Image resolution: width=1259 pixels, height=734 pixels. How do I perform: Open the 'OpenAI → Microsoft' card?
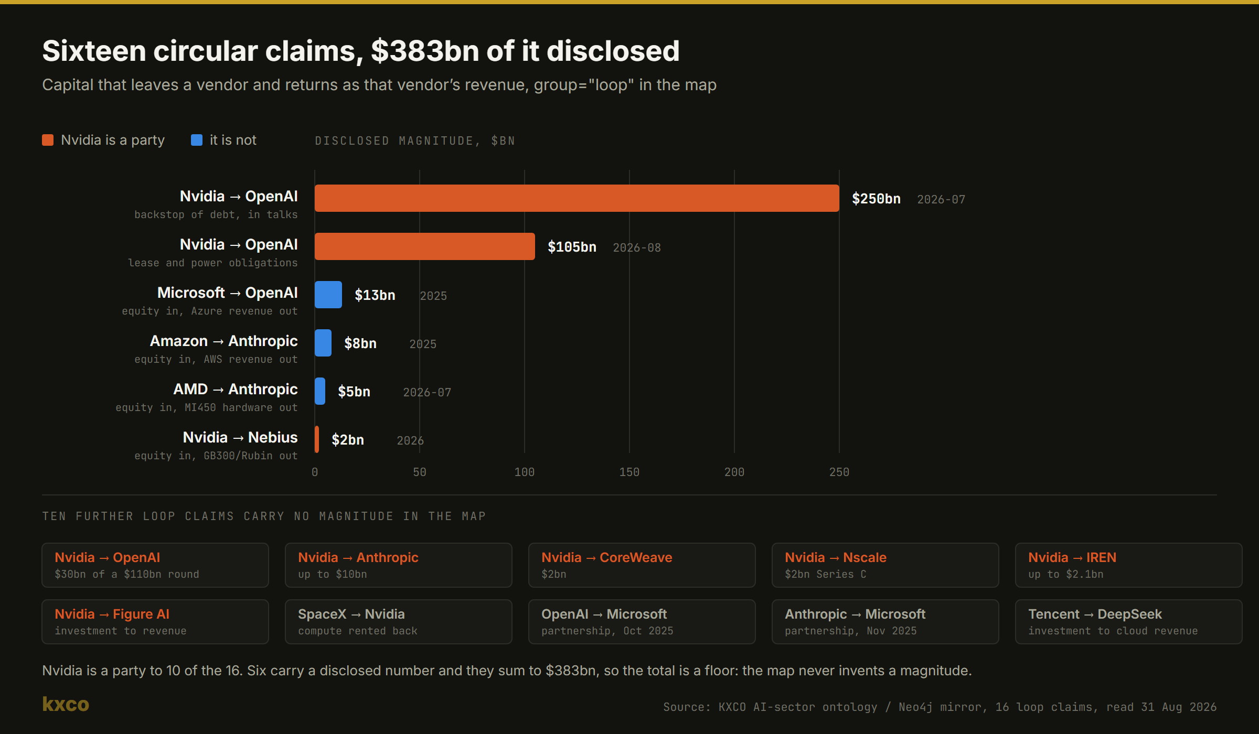642,622
